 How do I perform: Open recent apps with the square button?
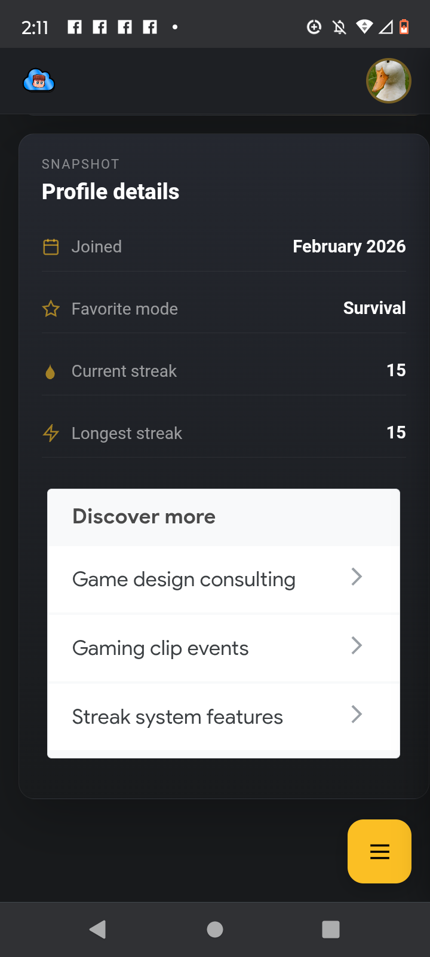coord(330,929)
